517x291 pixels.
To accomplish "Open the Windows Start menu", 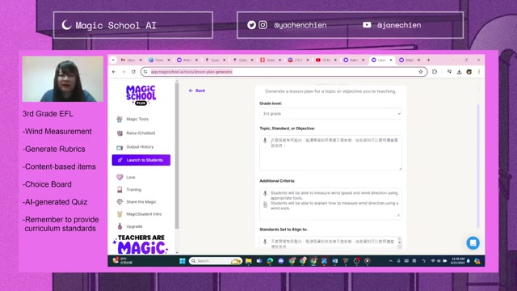I will point(183,261).
